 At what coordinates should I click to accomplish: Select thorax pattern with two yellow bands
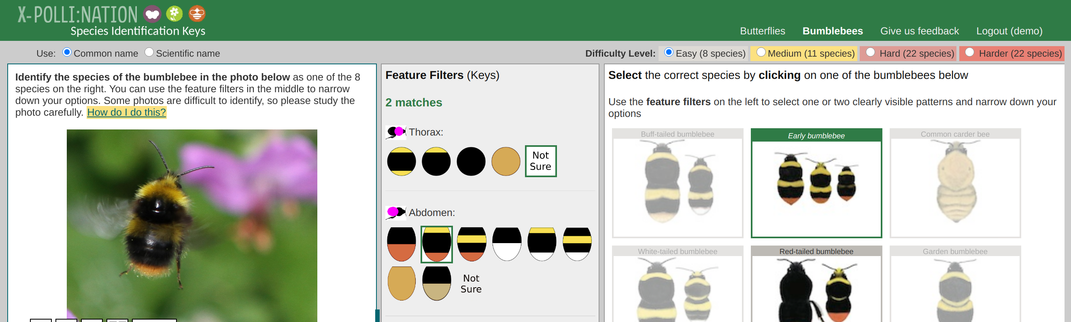click(401, 161)
